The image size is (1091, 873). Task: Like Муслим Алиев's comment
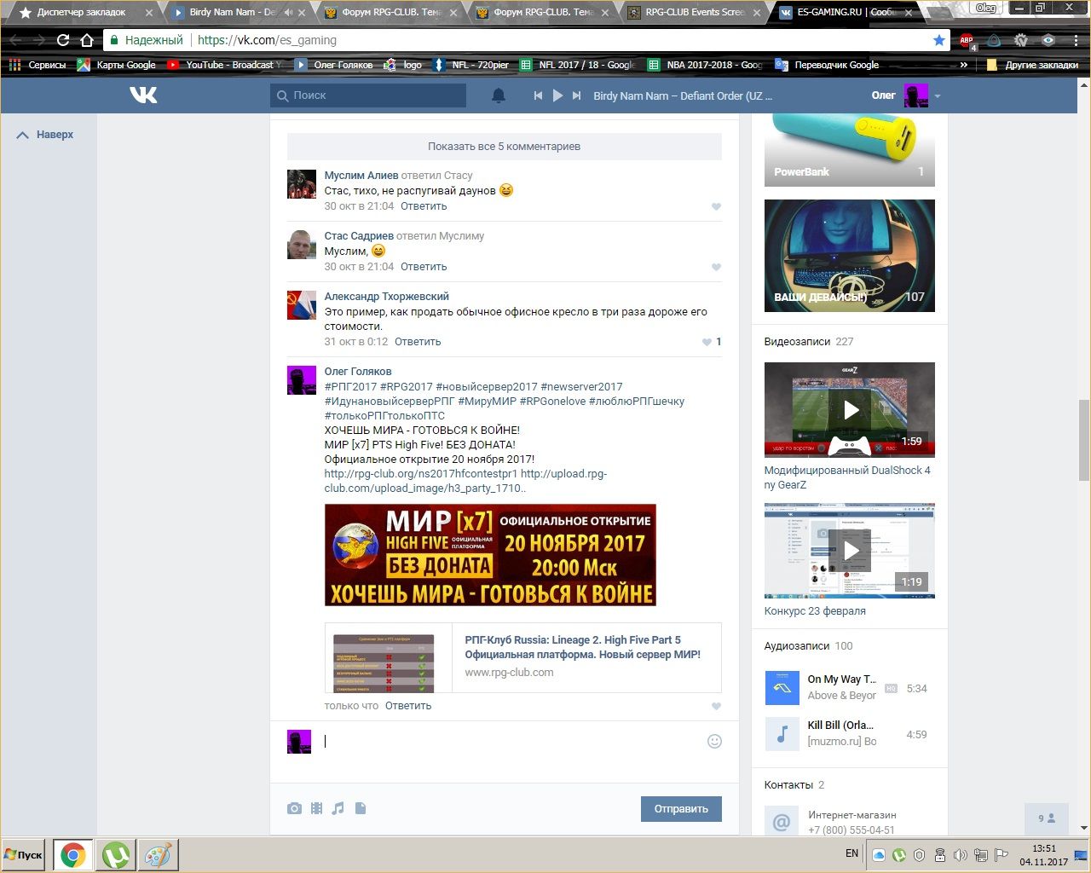(716, 206)
